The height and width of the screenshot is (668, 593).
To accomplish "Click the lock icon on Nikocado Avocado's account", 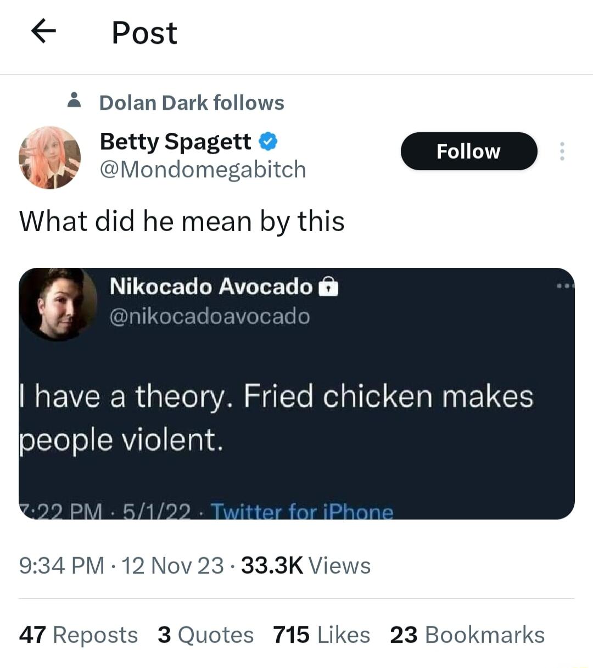I will click(x=328, y=287).
